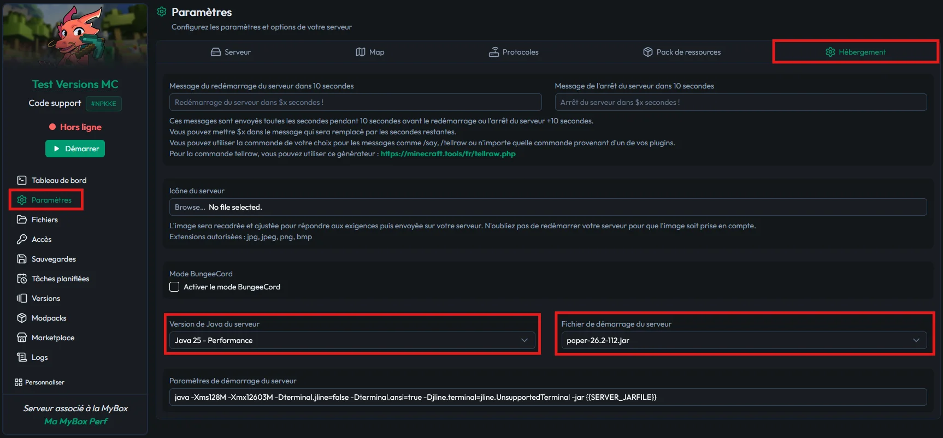Click the Modpacks box icon
Image resolution: width=943 pixels, height=438 pixels.
click(22, 318)
